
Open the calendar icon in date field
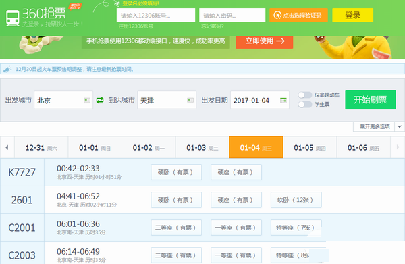coord(283,100)
